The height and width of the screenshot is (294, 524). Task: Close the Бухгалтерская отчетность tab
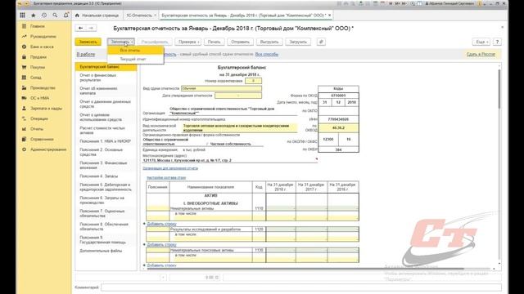click(x=329, y=16)
